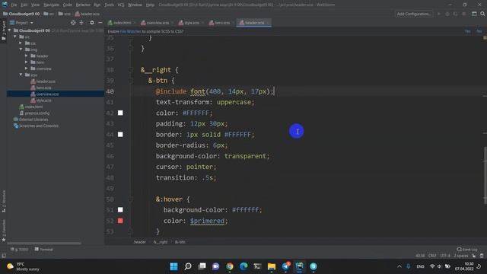
Task: Click the Run arrow icon in toolbar
Action: (439, 14)
